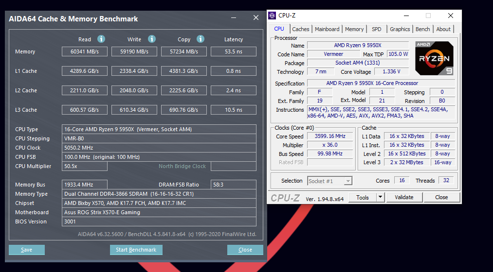Click the Memory Latency value 53.5 ns
Screen dimensions: 493x272
point(234,51)
